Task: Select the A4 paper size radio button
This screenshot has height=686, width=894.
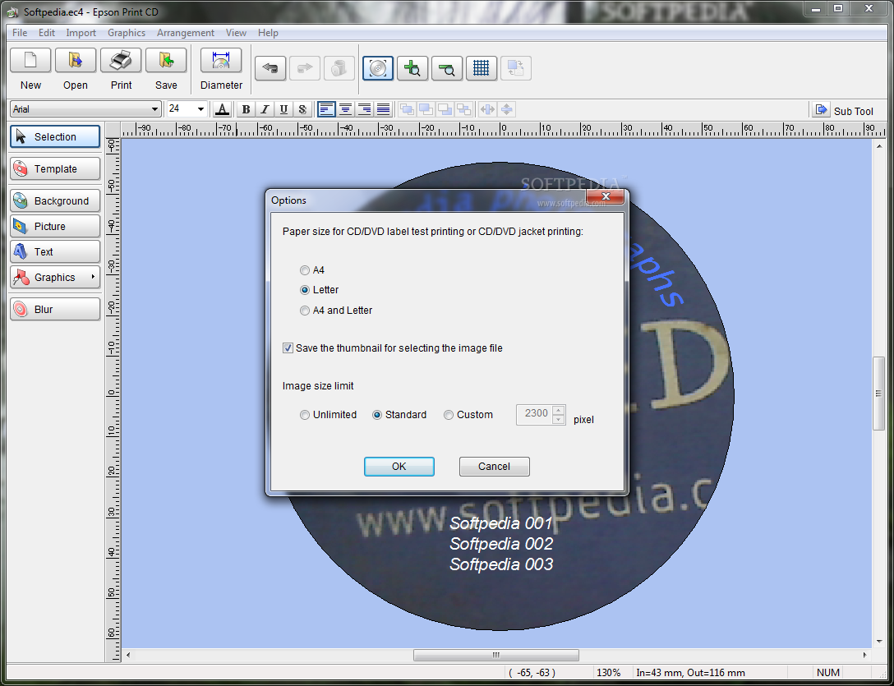Action: (x=305, y=270)
